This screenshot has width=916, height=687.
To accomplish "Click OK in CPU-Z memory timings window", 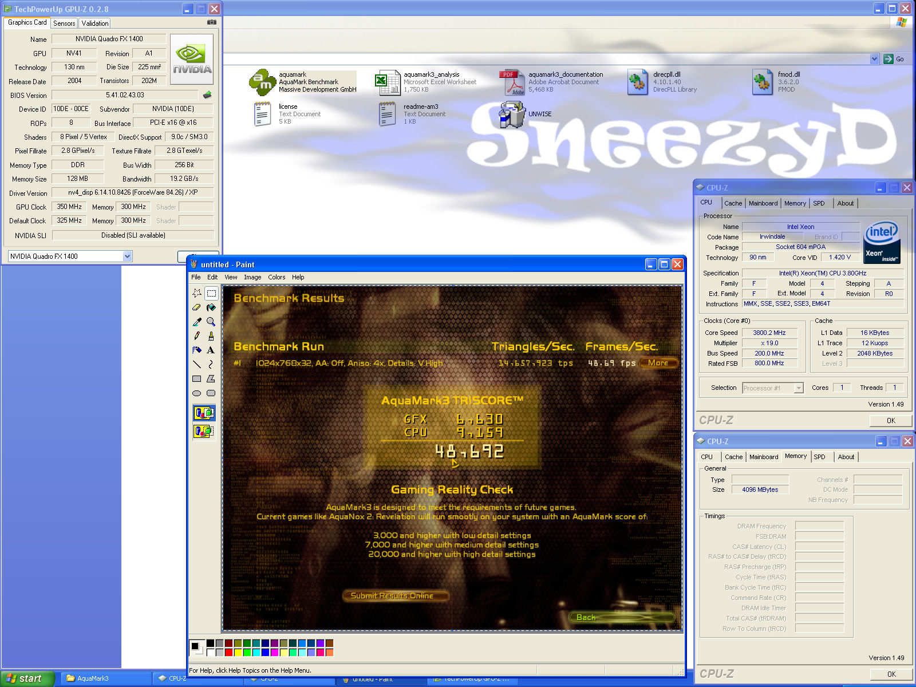I will 891,674.
